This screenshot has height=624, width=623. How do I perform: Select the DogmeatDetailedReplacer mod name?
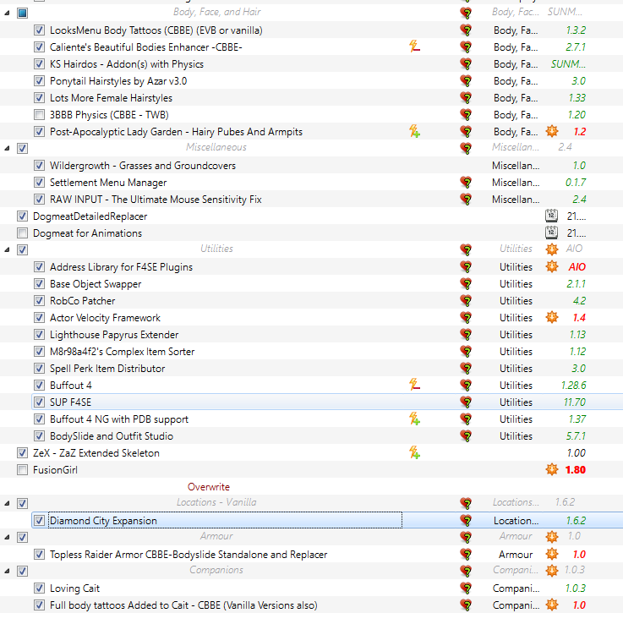pos(90,216)
